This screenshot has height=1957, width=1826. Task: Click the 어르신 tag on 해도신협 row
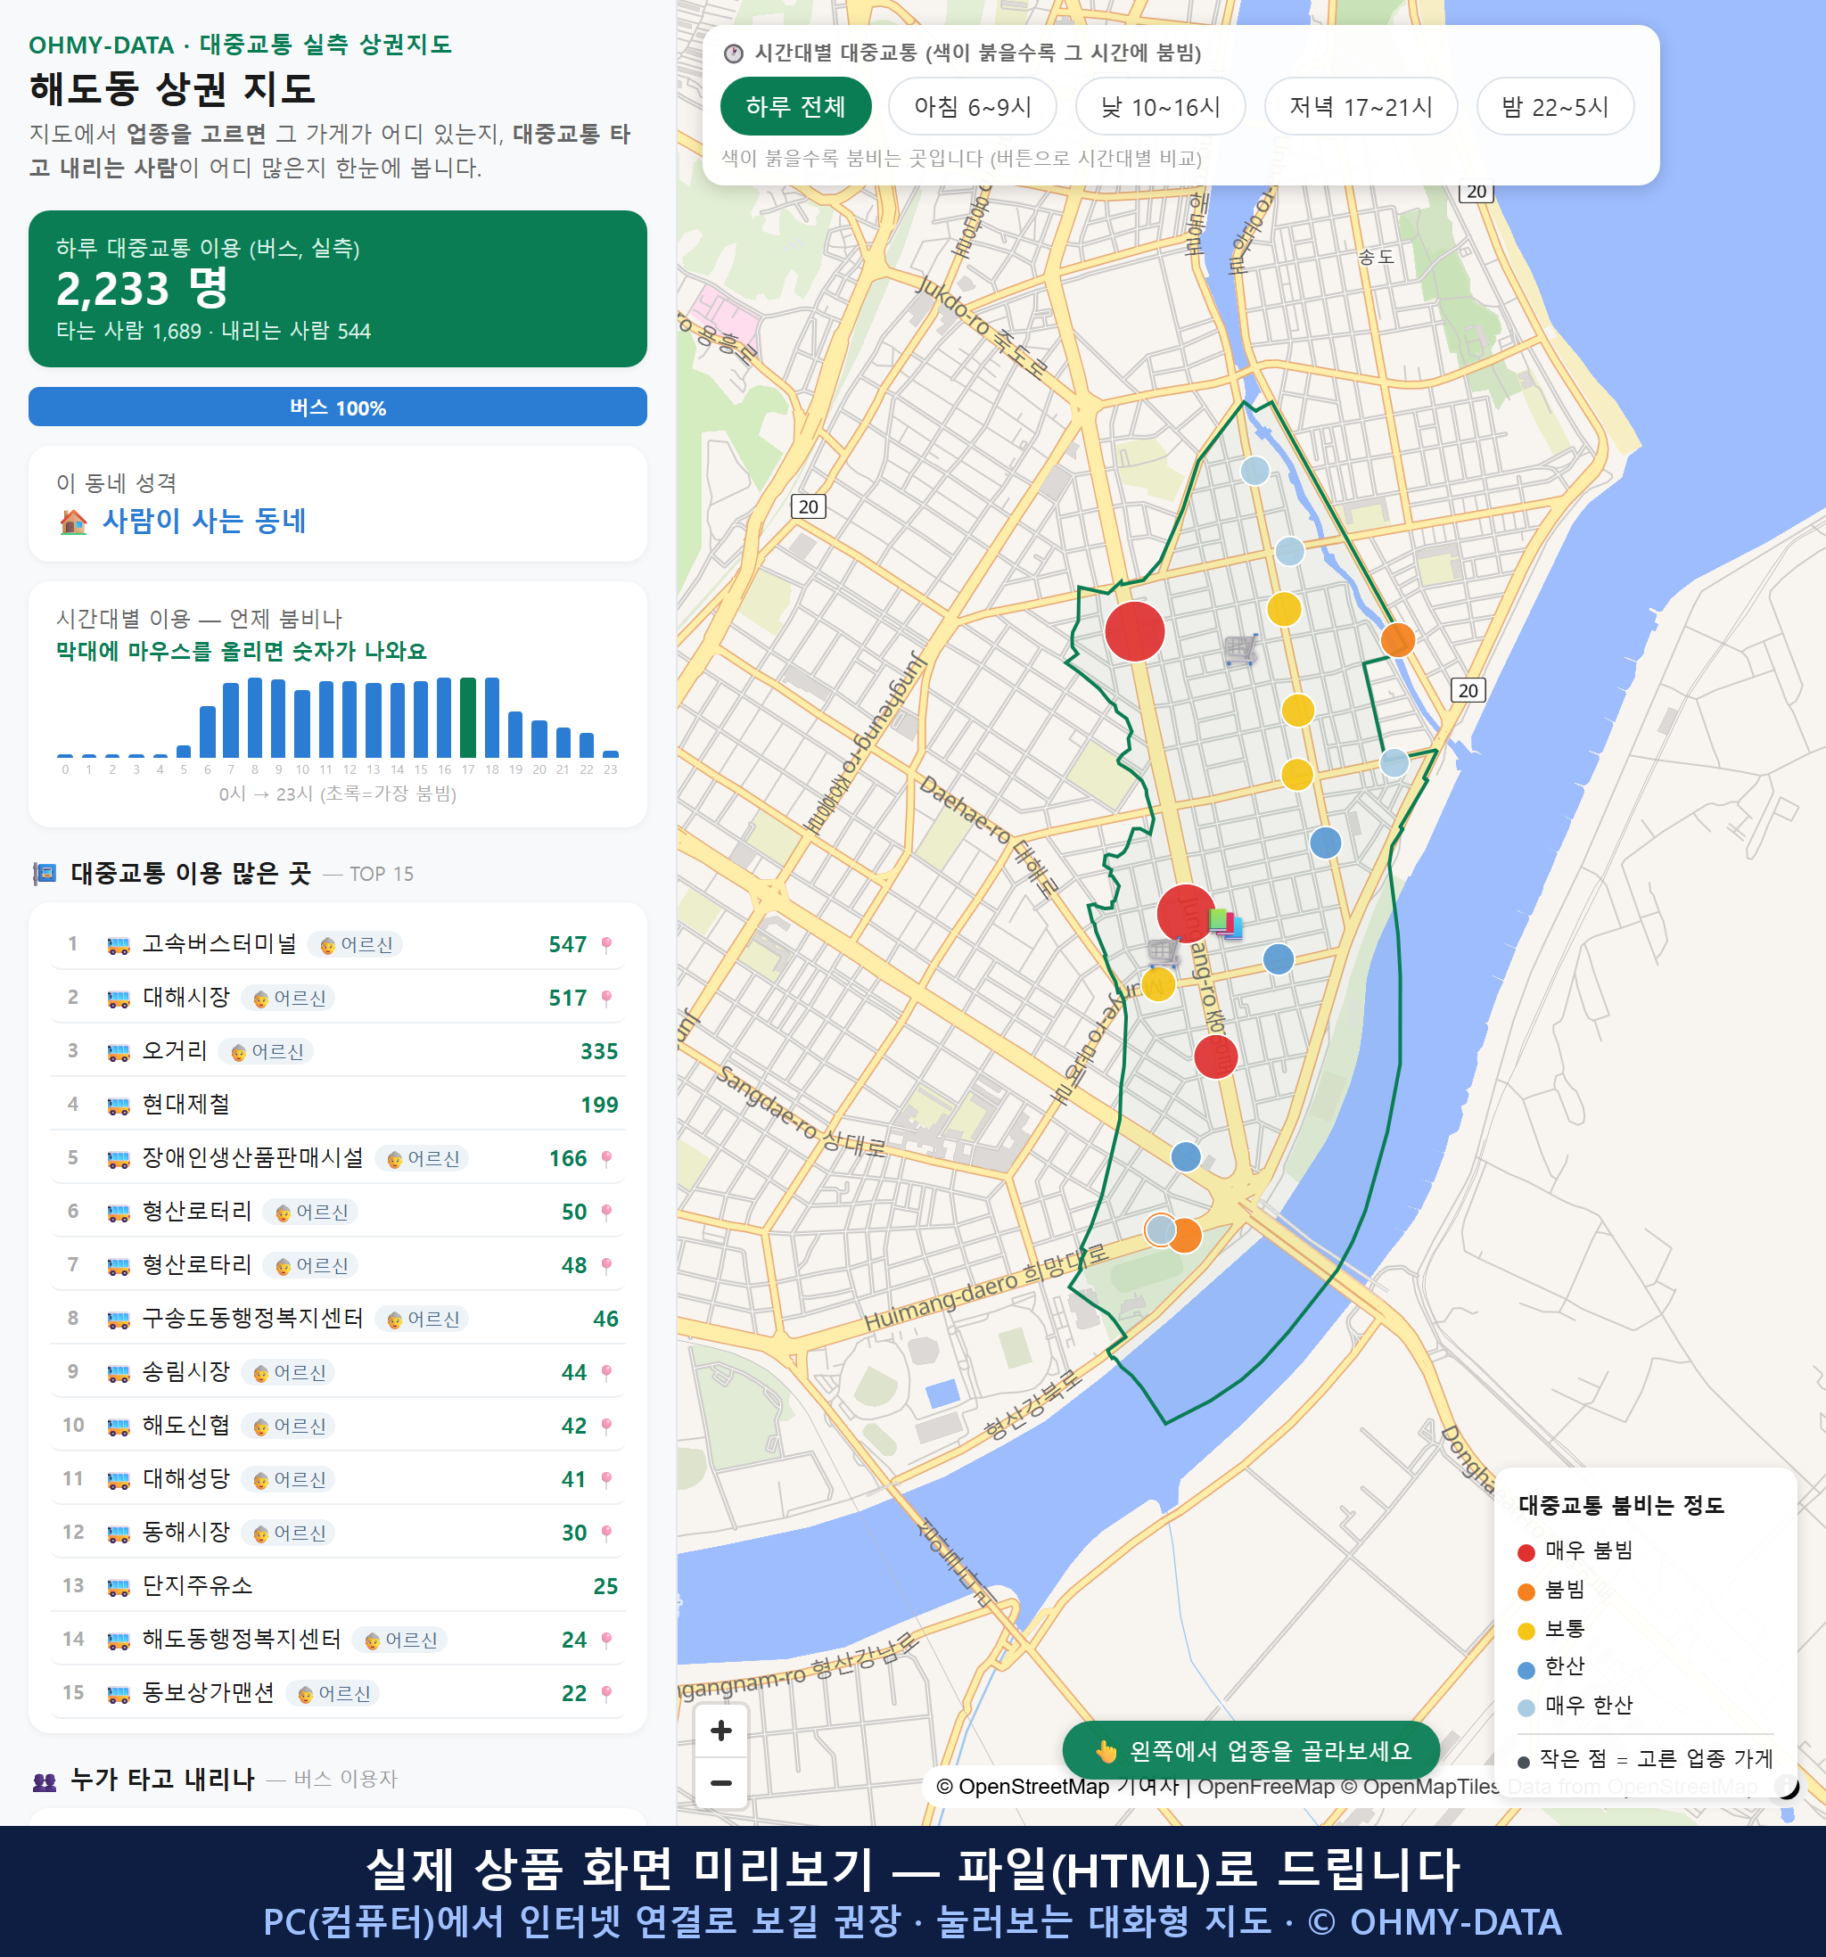click(x=288, y=1427)
